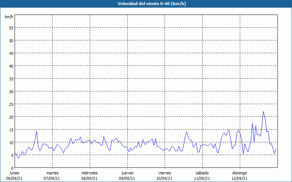292x182 pixels.
Task: Click the '50' y-axis value
Action: [x=11, y=41]
